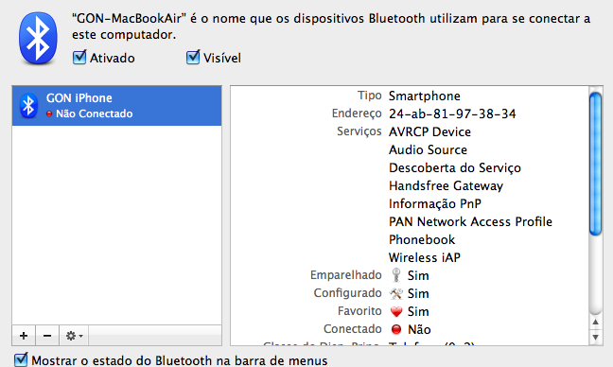Image resolution: width=613 pixels, height=367 pixels.
Task: Open the gear actions dropdown menu
Action: pos(74,336)
